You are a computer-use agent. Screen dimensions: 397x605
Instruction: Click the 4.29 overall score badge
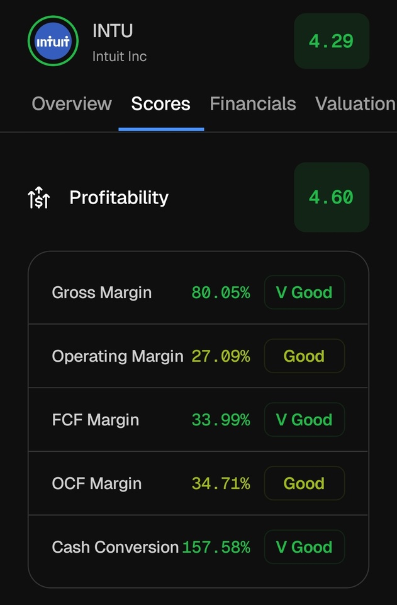(331, 42)
